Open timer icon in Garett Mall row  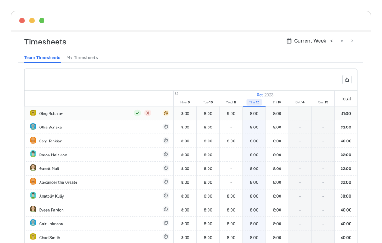coord(166,168)
